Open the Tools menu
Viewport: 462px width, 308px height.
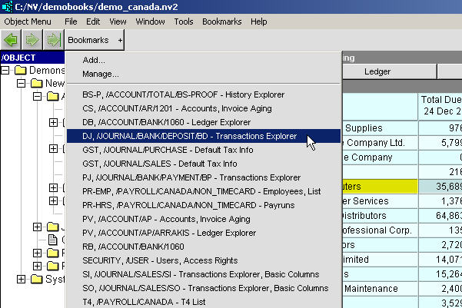tap(184, 22)
